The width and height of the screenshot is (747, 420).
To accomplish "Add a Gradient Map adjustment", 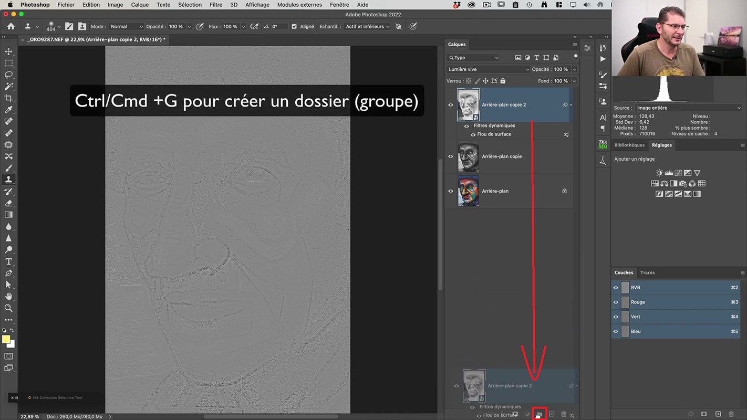I will click(697, 194).
